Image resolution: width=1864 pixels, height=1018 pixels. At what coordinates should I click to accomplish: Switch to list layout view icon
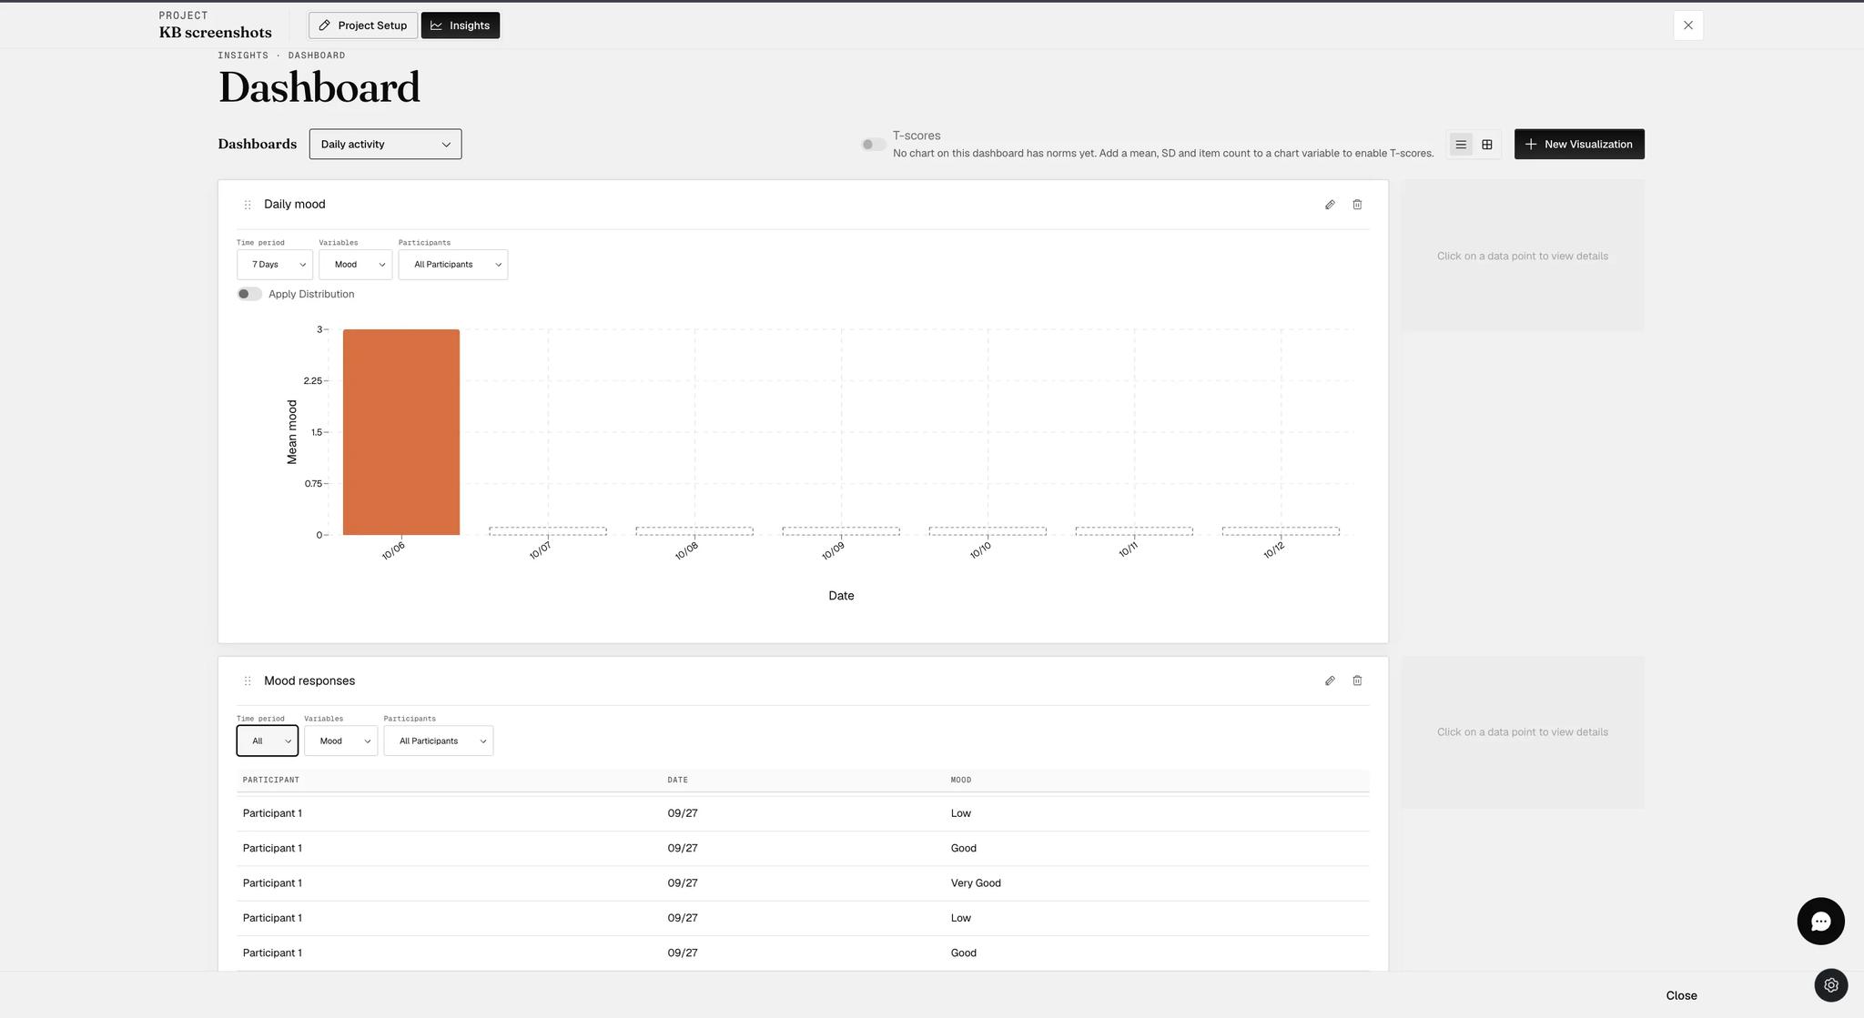coord(1461,145)
